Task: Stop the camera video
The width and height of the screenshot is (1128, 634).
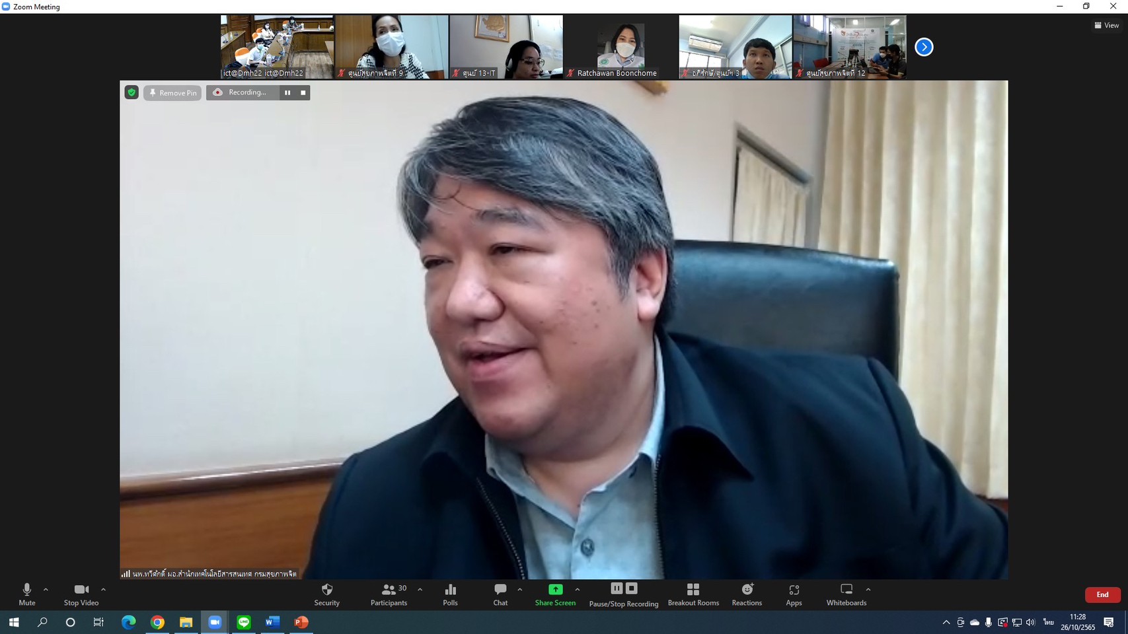Action: pyautogui.click(x=81, y=594)
